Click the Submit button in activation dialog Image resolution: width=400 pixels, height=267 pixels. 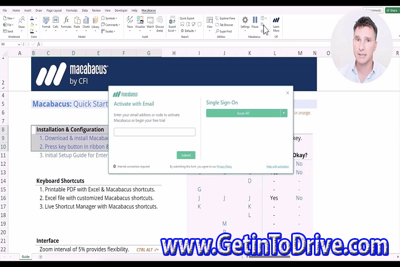coord(186,155)
